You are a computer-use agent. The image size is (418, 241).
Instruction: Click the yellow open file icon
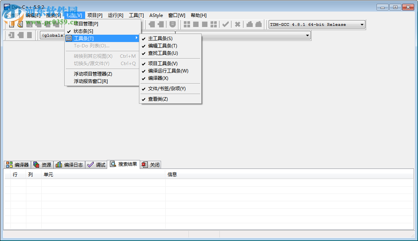point(20,24)
